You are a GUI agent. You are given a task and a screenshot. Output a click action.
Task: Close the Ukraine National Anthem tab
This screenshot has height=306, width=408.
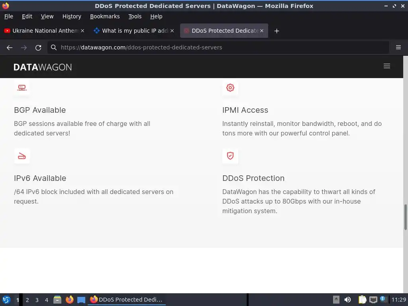pyautogui.click(x=82, y=31)
